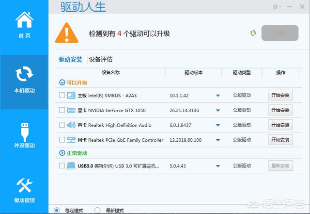Check the box for USB3.0 英特尔 row
This screenshot has height=214, width=310.
(x=62, y=165)
